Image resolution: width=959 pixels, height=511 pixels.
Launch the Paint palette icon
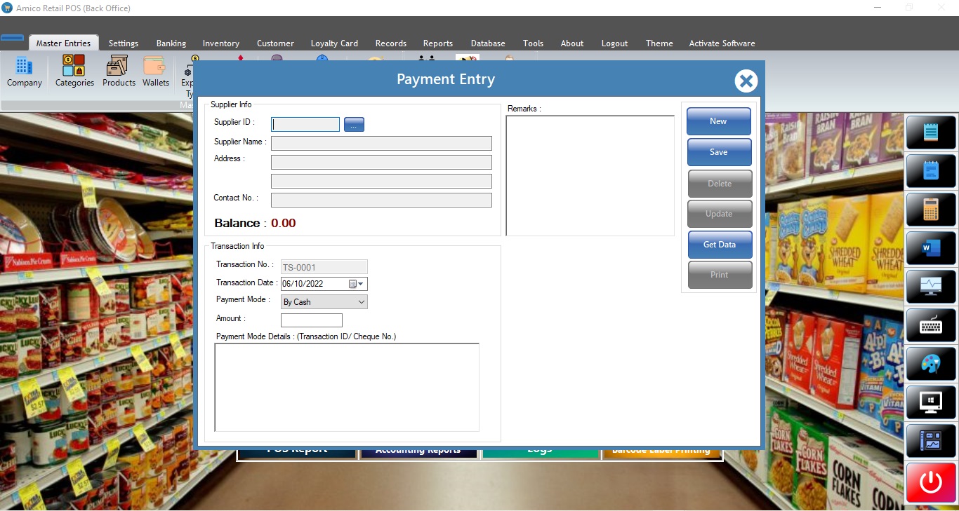931,364
